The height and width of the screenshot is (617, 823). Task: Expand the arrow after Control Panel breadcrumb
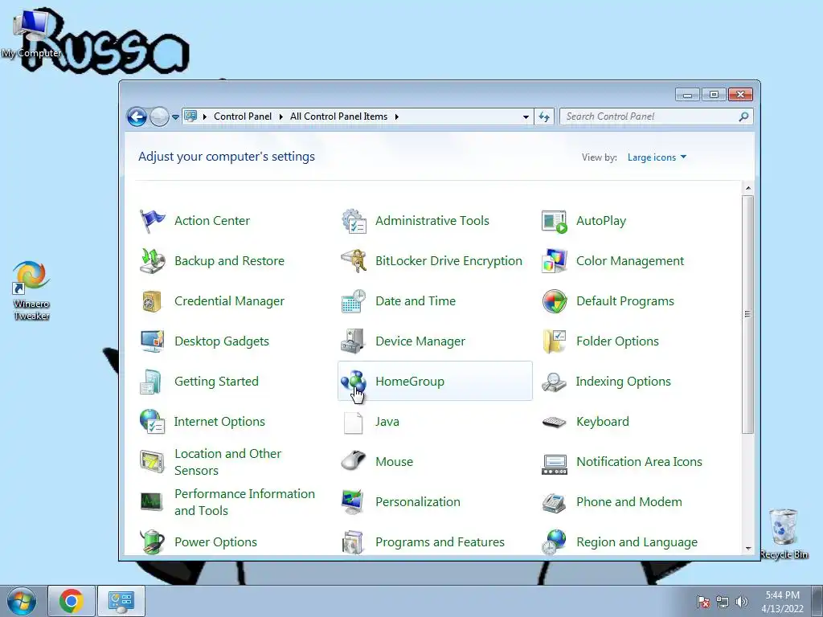(280, 117)
